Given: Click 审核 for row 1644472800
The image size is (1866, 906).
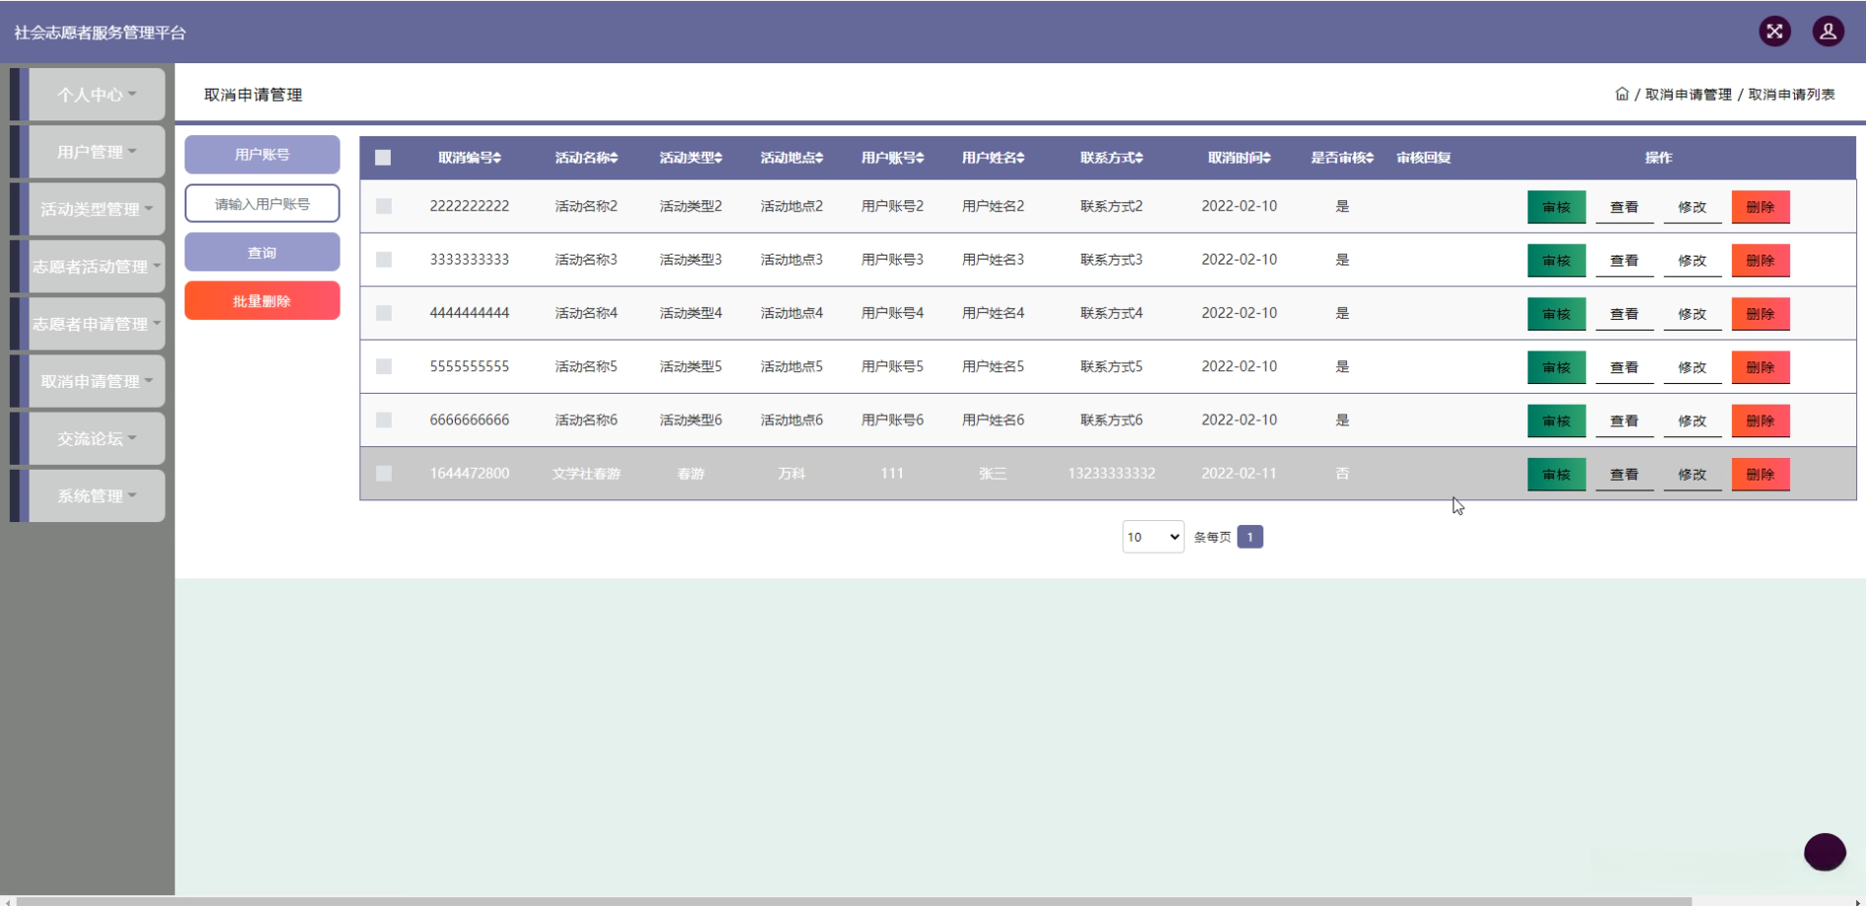Looking at the screenshot, I should point(1556,475).
